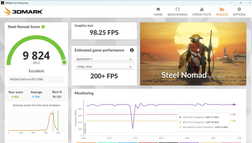Click the Excellent rating label
Image resolution: width=252 pixels, height=143 pixels.
pos(36,71)
